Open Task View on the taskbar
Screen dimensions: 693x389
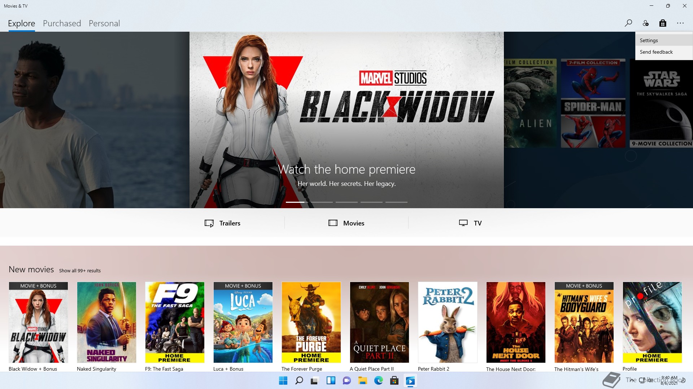[x=315, y=381]
